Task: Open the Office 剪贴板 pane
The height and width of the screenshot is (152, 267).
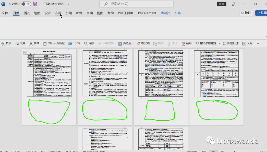Action: click(x=54, y=43)
